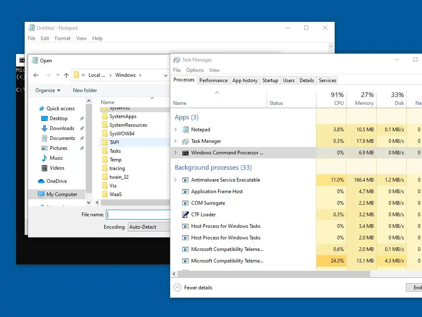Expand Windows Command Processor group

click(x=176, y=153)
